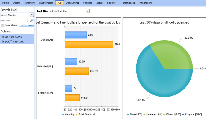Click the Enter value search field
Screen dimensions: 206x119
coord(14,20)
